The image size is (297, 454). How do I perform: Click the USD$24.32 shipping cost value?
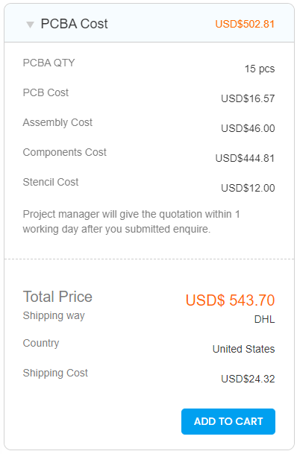248,379
